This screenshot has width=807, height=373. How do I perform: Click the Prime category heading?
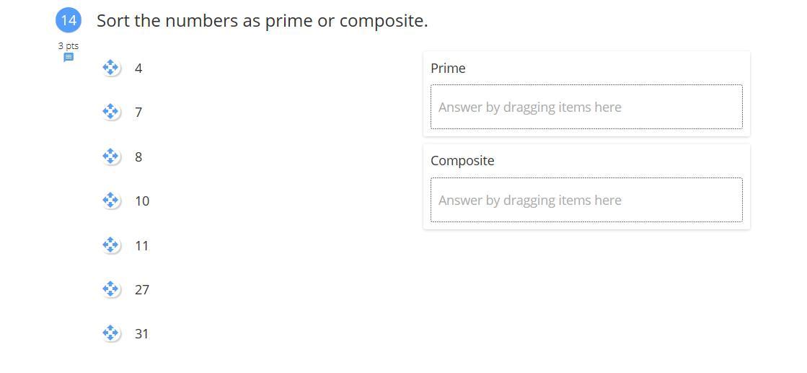click(x=448, y=68)
